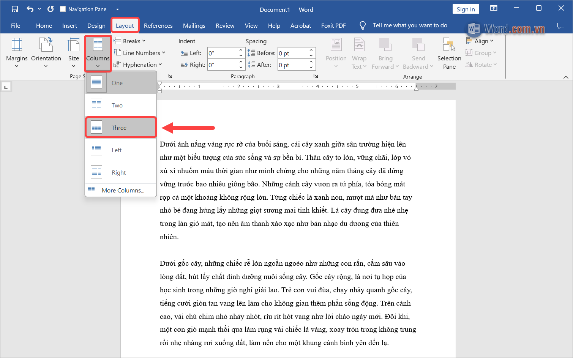Open the View tab

pyautogui.click(x=251, y=25)
